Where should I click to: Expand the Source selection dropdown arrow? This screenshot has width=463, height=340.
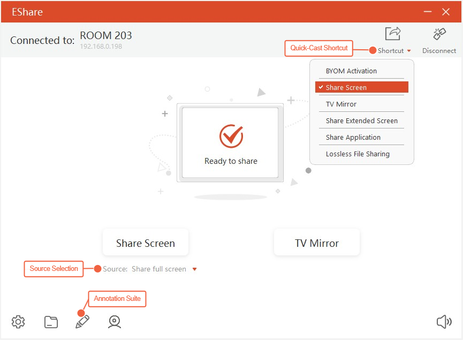(x=194, y=269)
